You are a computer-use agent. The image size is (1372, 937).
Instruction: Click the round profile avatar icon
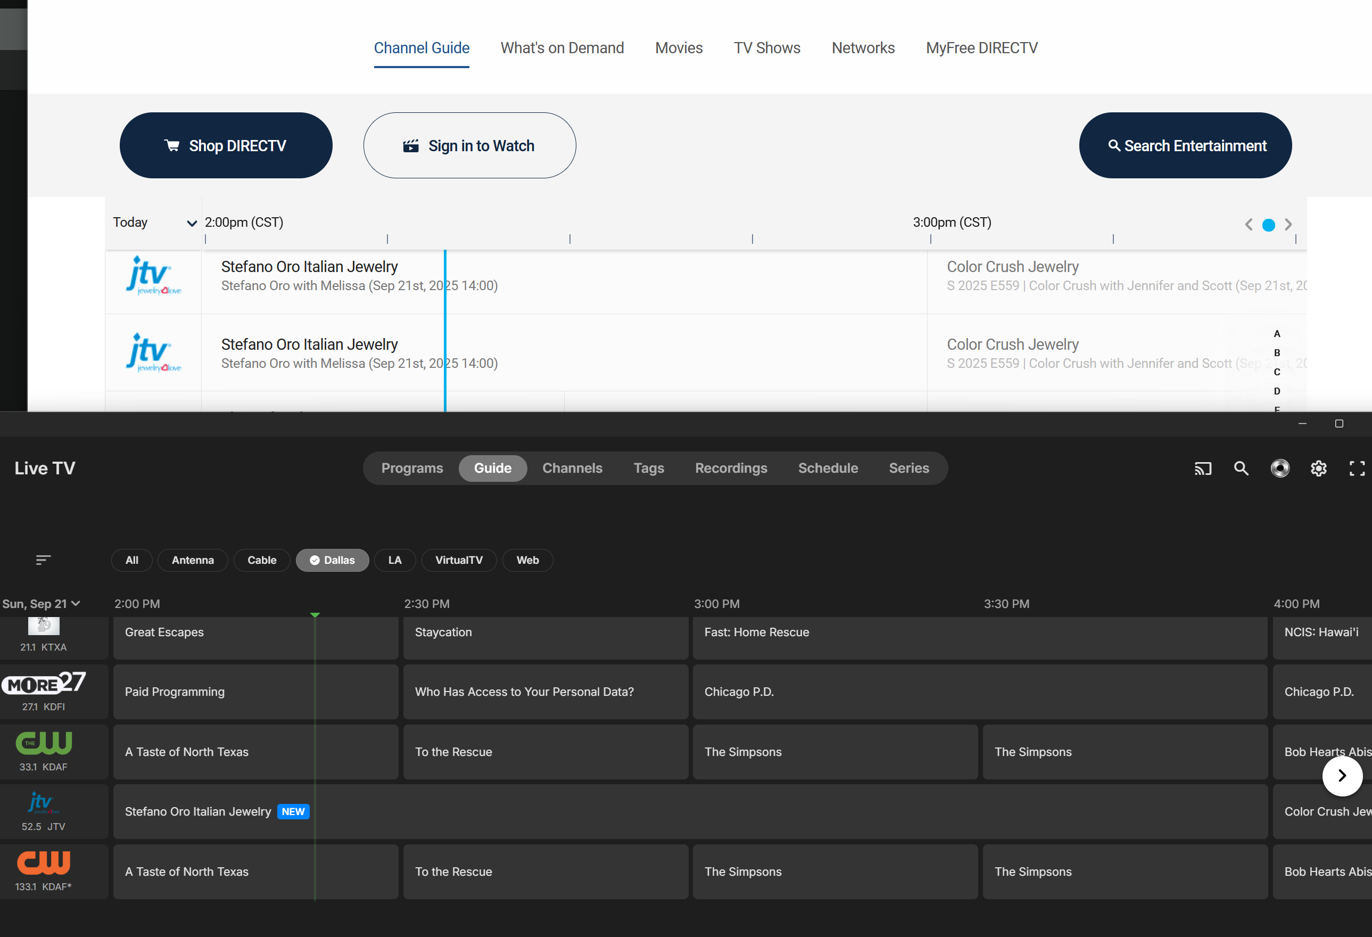tap(1280, 469)
